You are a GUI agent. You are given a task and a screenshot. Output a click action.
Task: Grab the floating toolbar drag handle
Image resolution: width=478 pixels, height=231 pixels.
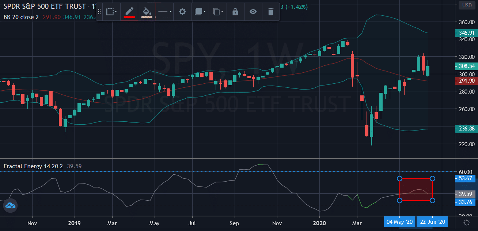(x=99, y=12)
